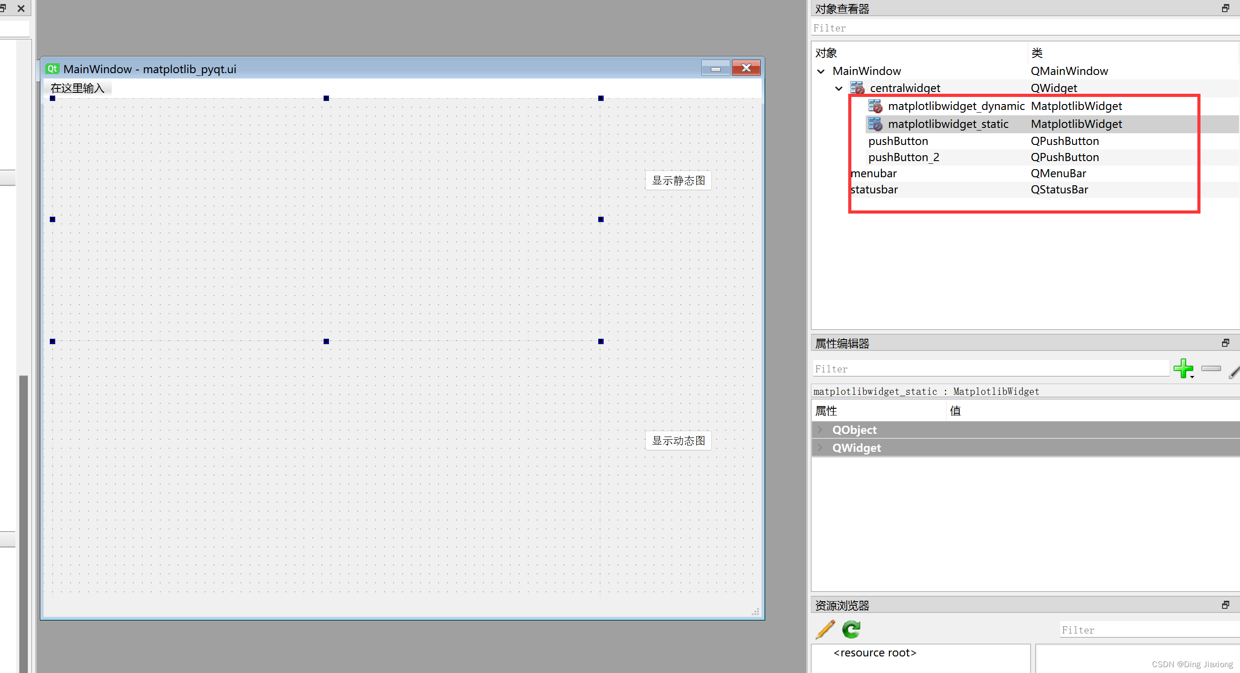Viewport: 1240px width, 673px height.
Task: Click the 类 column header
Action: [1037, 53]
